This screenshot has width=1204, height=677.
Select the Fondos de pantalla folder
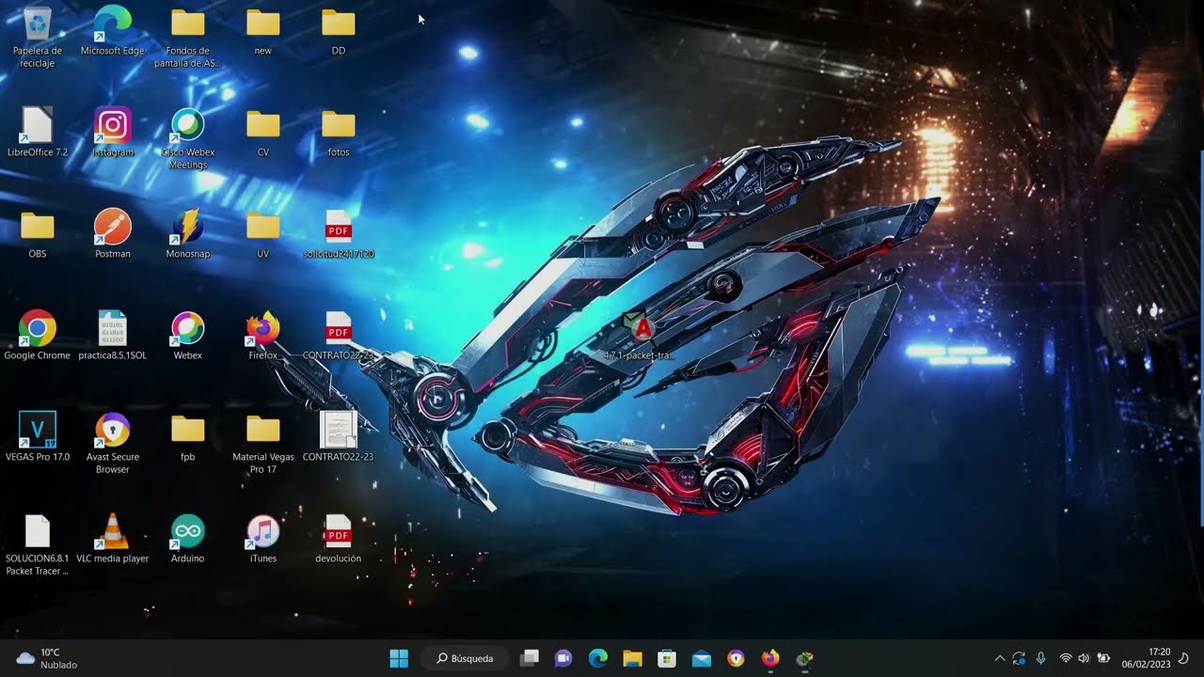(x=188, y=37)
